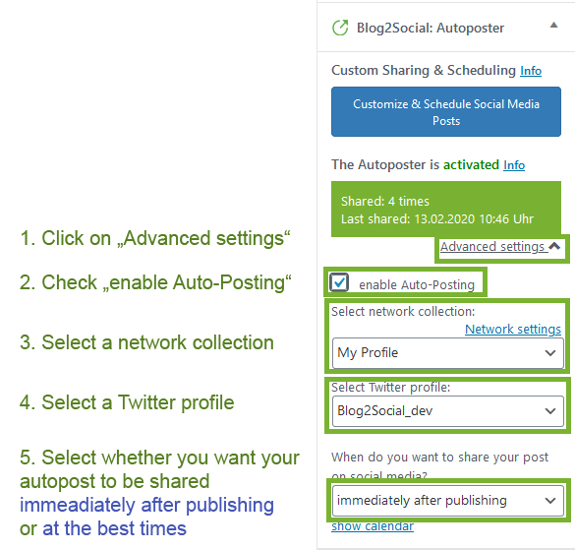The height and width of the screenshot is (550, 575).
Task: Click the green Blog2Social logo icon
Action: [x=340, y=28]
